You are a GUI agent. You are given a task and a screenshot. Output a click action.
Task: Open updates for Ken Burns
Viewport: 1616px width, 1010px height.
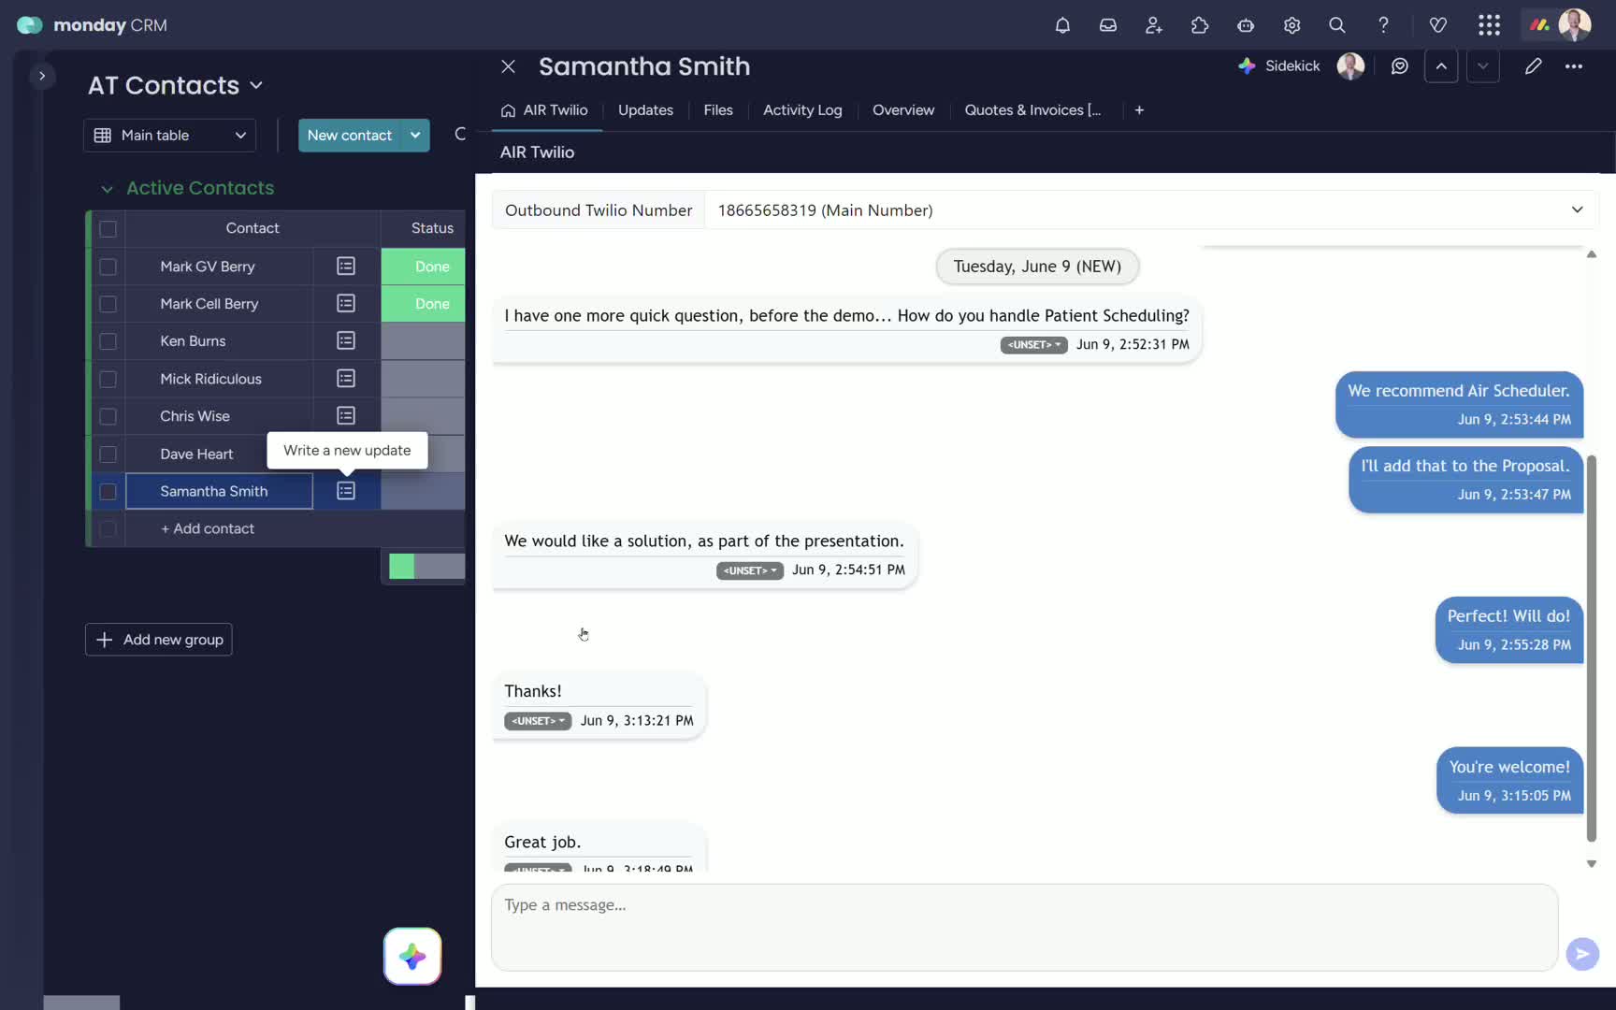[346, 341]
